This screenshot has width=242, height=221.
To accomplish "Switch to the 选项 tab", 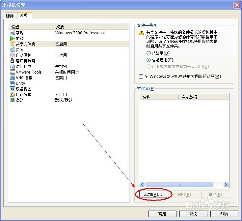I will tap(25, 15).
